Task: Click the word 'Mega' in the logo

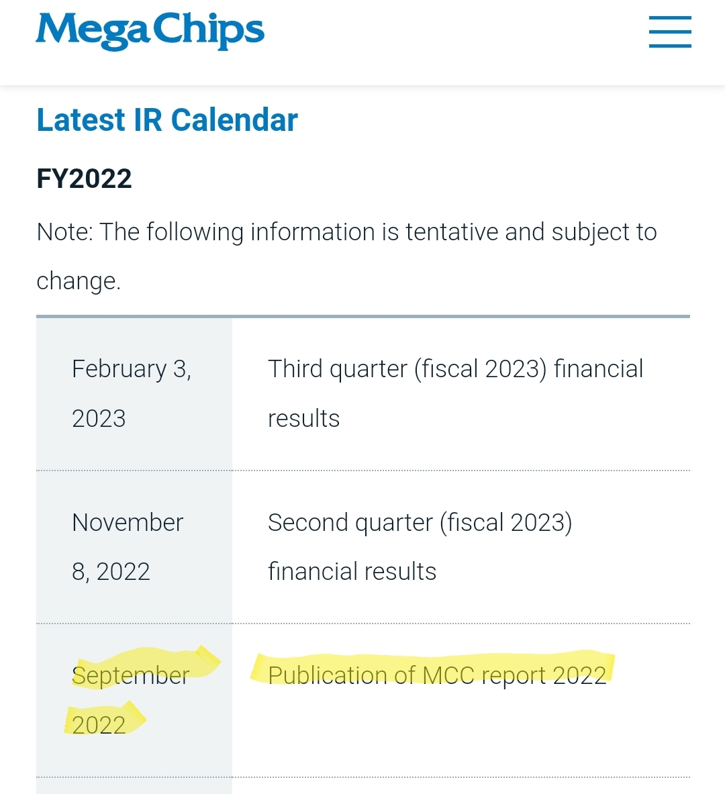Action: (x=93, y=32)
